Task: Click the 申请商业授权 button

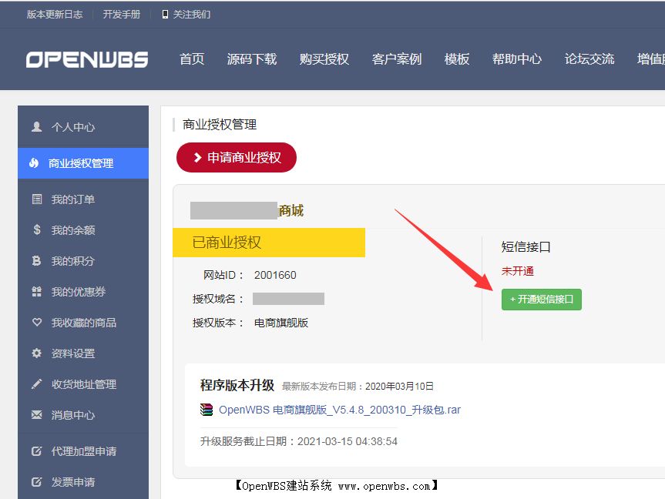Action: [236, 156]
